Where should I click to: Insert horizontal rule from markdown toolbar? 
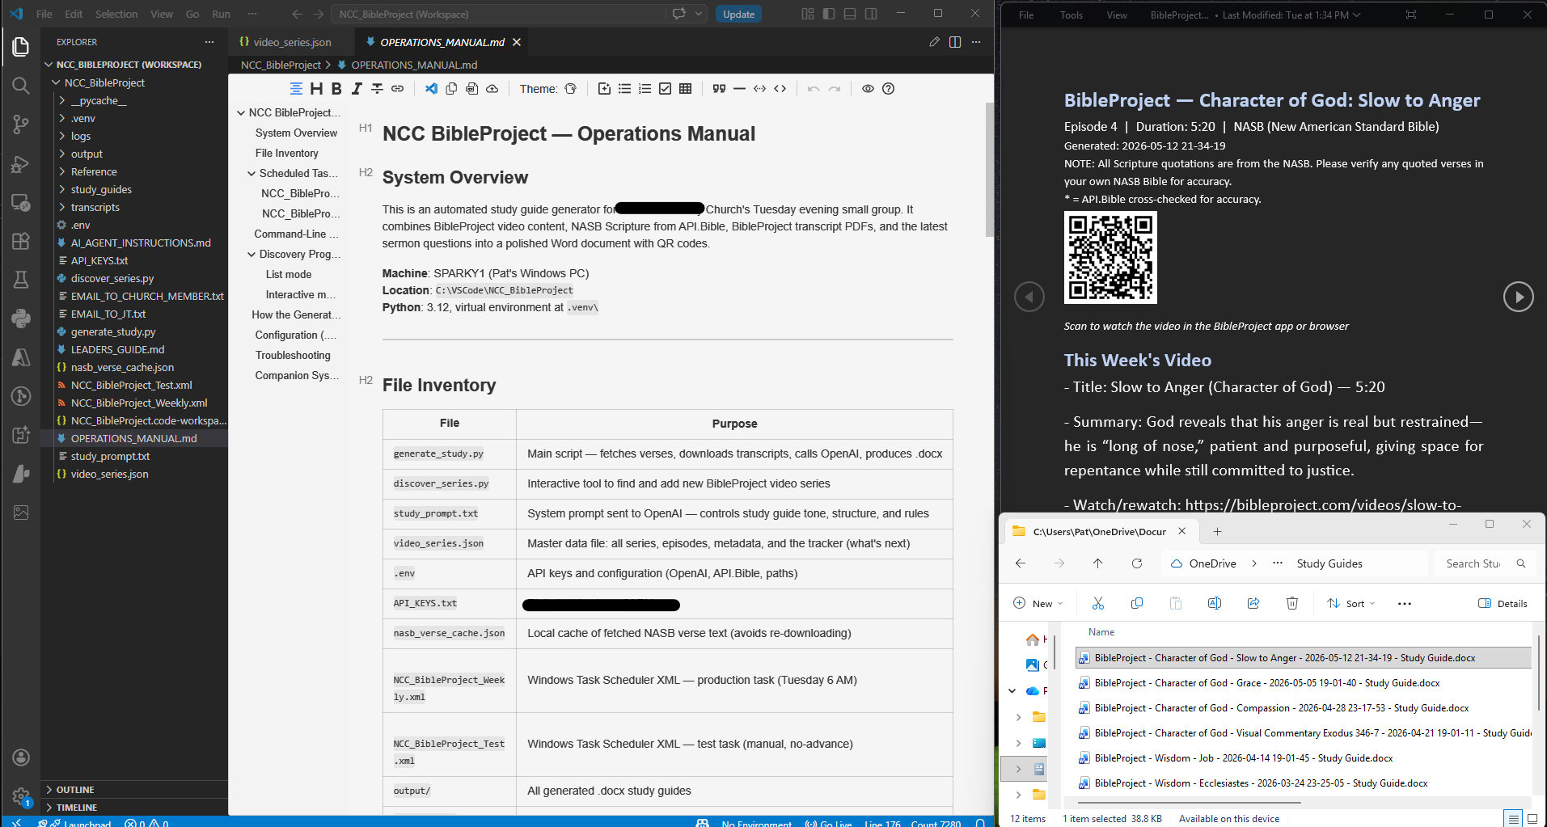739,89
